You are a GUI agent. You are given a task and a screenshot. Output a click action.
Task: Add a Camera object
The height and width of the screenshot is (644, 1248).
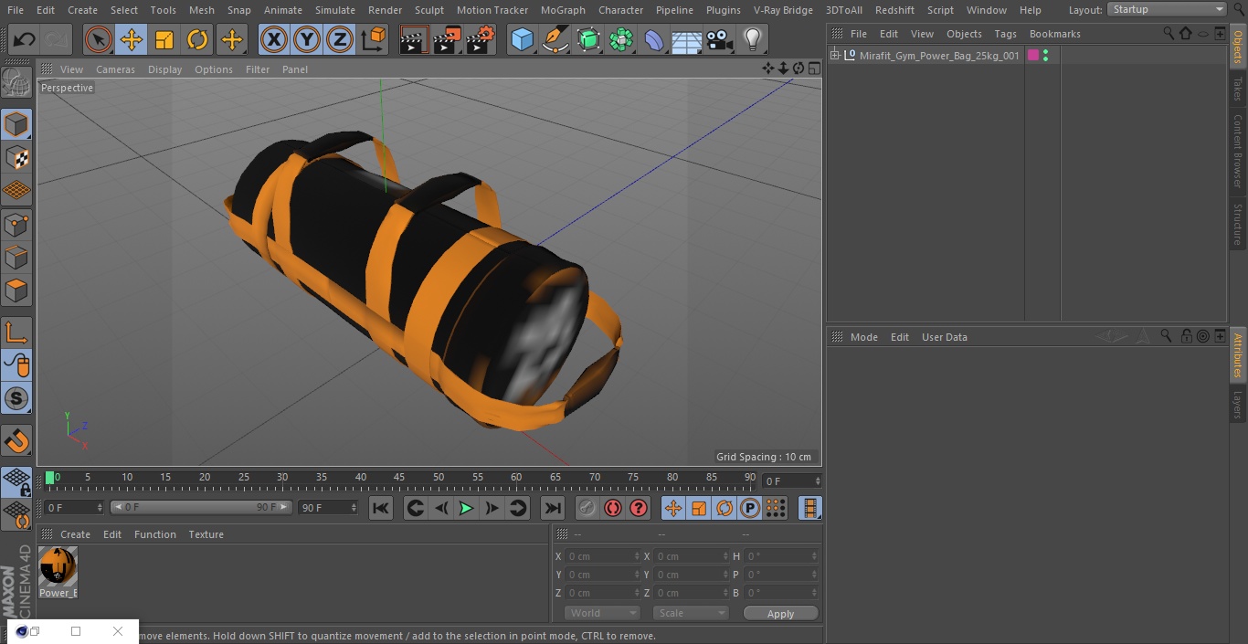click(x=720, y=40)
